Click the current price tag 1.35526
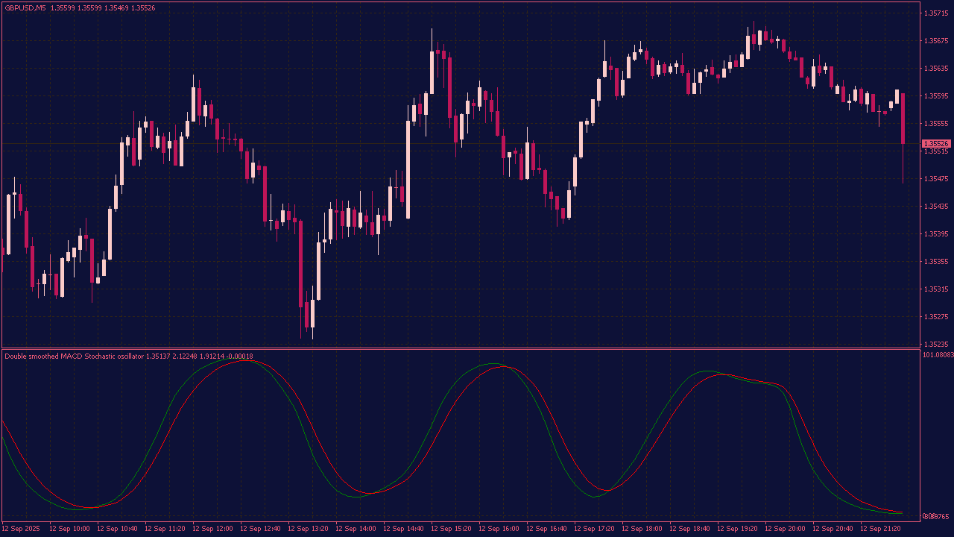Screen dimensions: 954x537 [x=936, y=143]
